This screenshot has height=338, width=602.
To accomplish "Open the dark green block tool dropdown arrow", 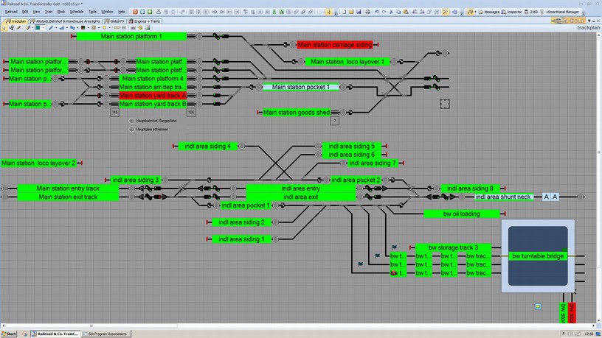I will 88,27.
